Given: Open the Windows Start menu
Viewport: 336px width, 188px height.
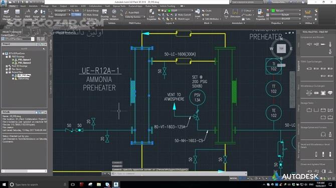Looking at the screenshot, I should [x=4, y=184].
